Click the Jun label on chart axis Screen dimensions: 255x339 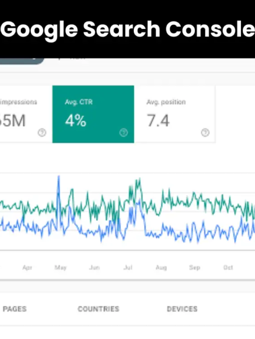tap(94, 268)
